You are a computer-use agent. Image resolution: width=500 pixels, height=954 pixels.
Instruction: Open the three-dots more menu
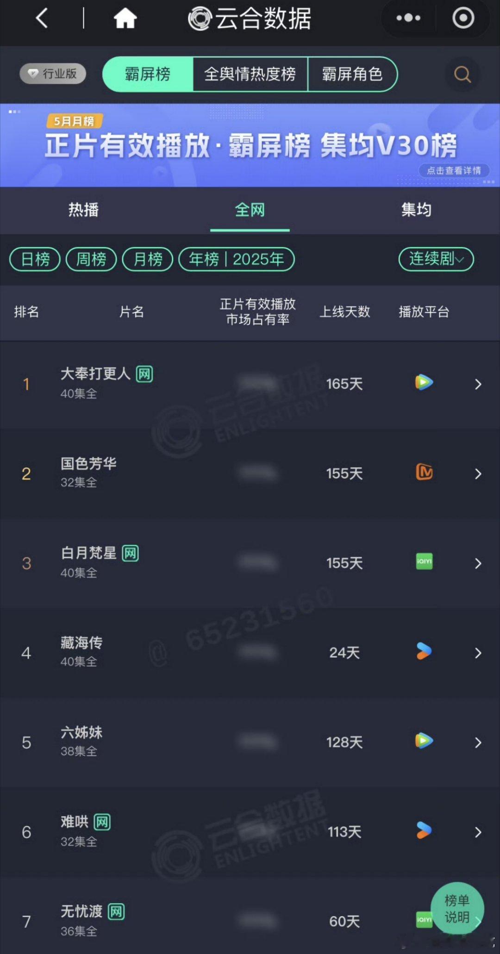pyautogui.click(x=408, y=18)
